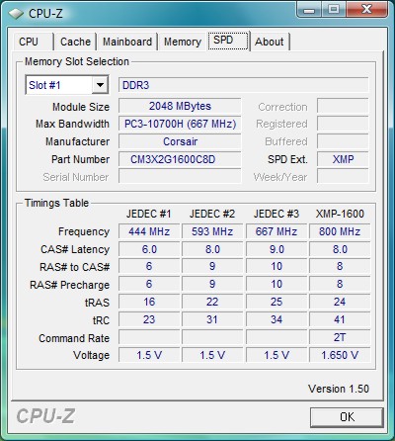
Task: Click the 444 MHz frequency cell
Action: [x=149, y=231]
